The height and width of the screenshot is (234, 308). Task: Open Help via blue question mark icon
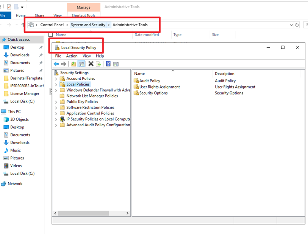pyautogui.click(x=108, y=64)
